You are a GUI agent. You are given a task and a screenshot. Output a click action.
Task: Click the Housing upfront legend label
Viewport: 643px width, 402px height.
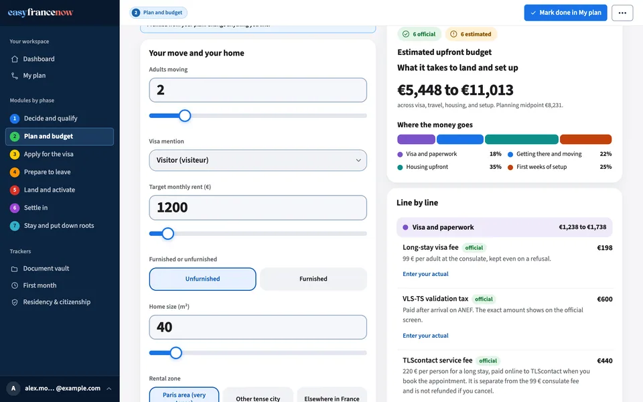tap(427, 167)
